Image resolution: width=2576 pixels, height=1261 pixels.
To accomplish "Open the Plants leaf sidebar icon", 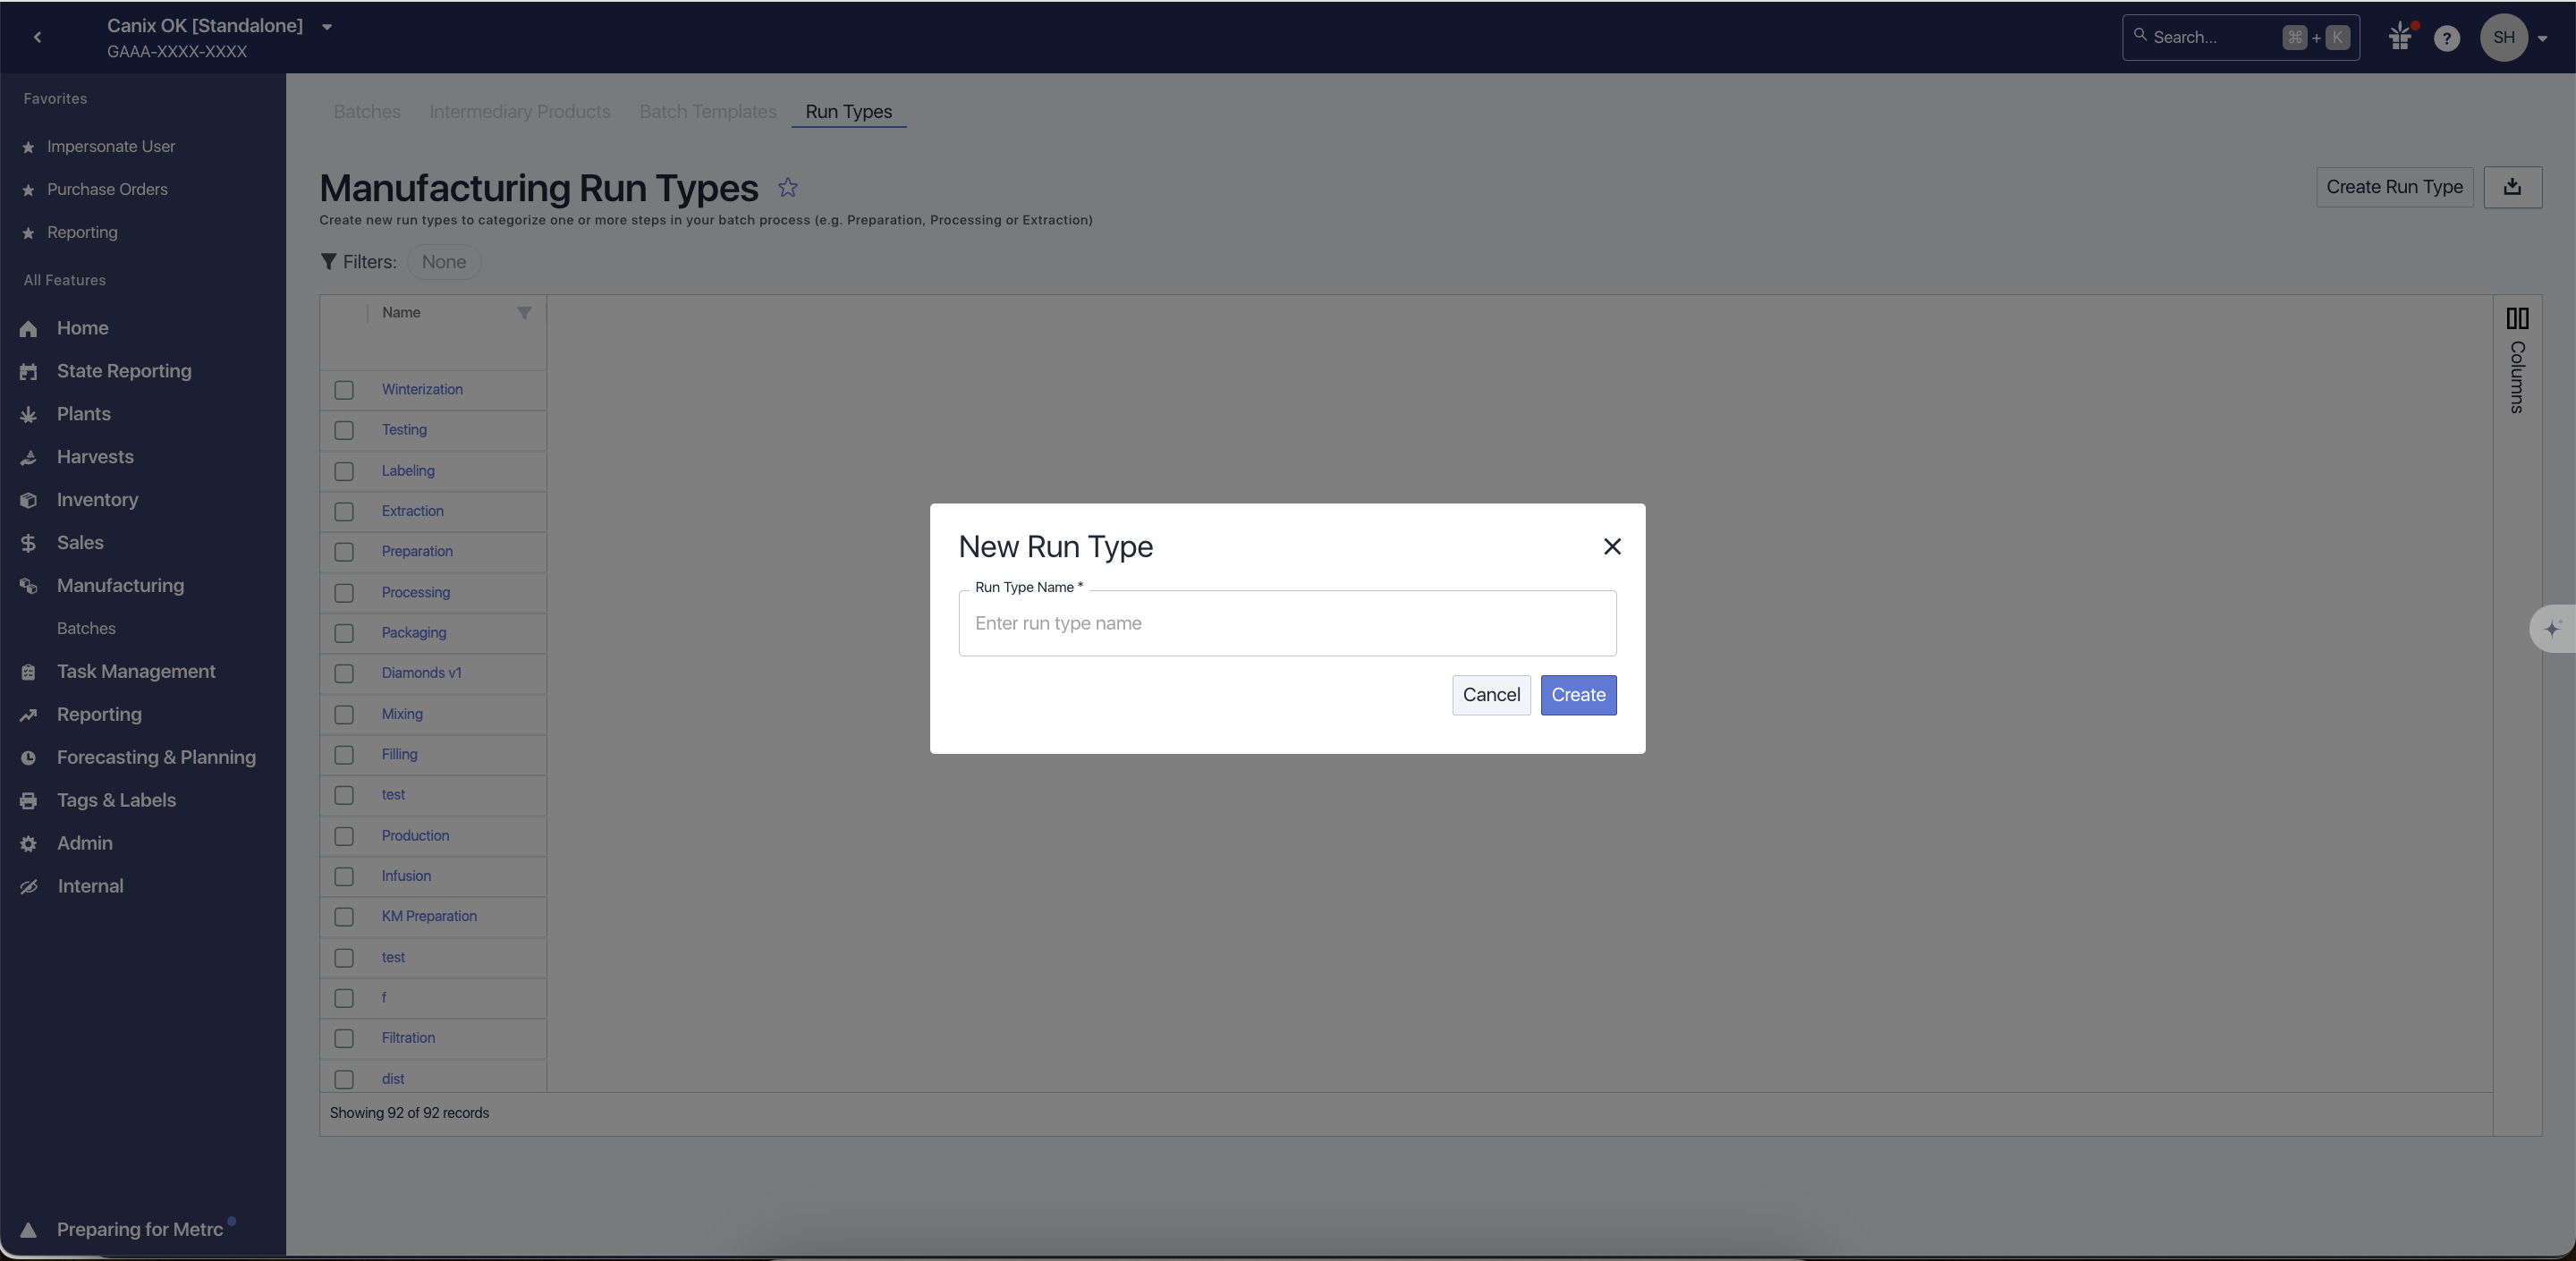I will pos(28,415).
